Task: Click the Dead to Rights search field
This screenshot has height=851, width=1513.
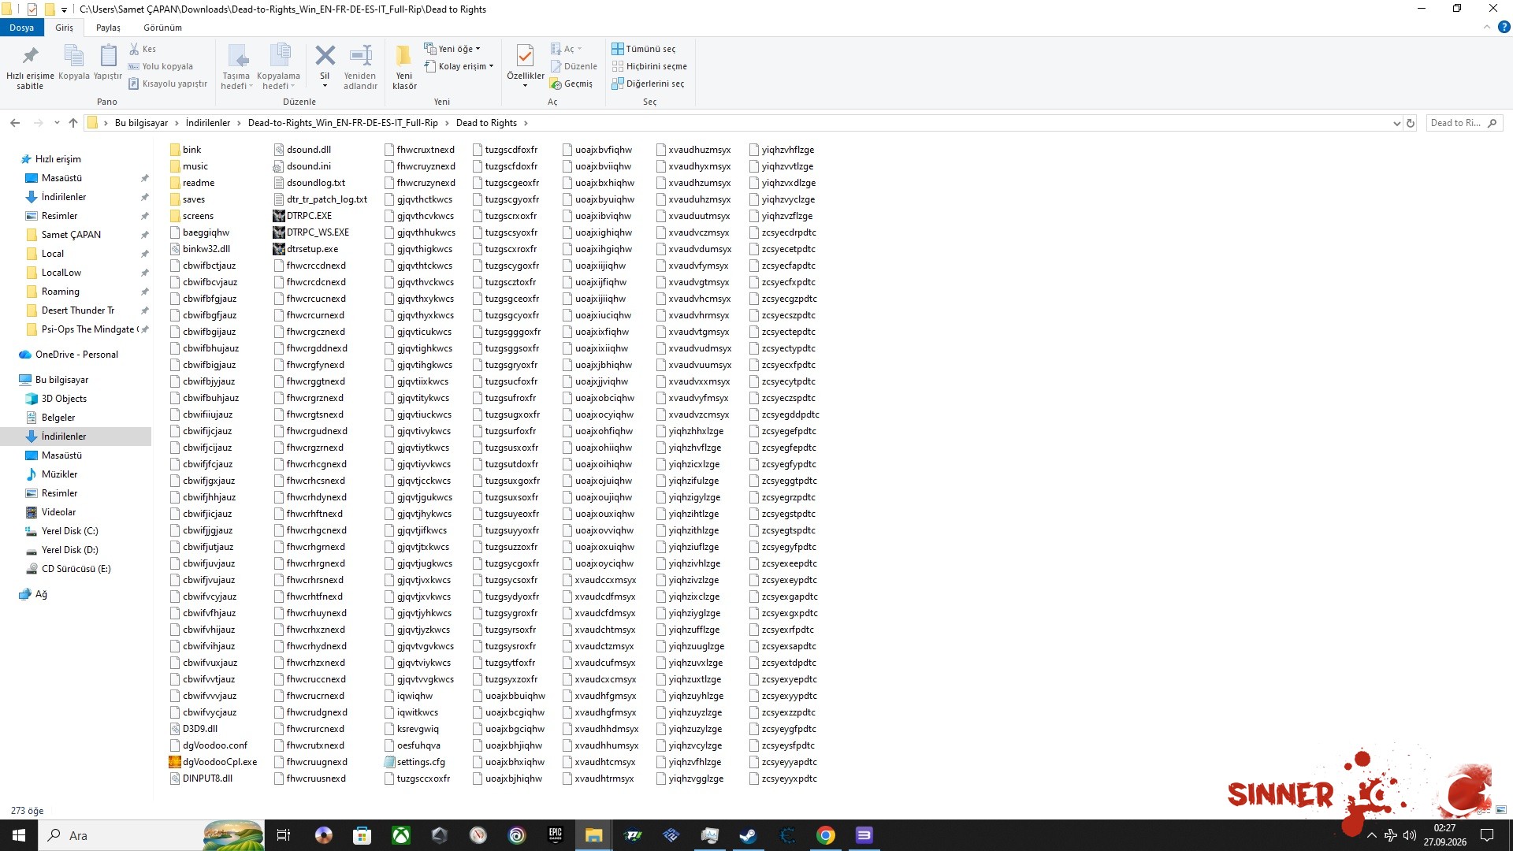Action: [1464, 123]
